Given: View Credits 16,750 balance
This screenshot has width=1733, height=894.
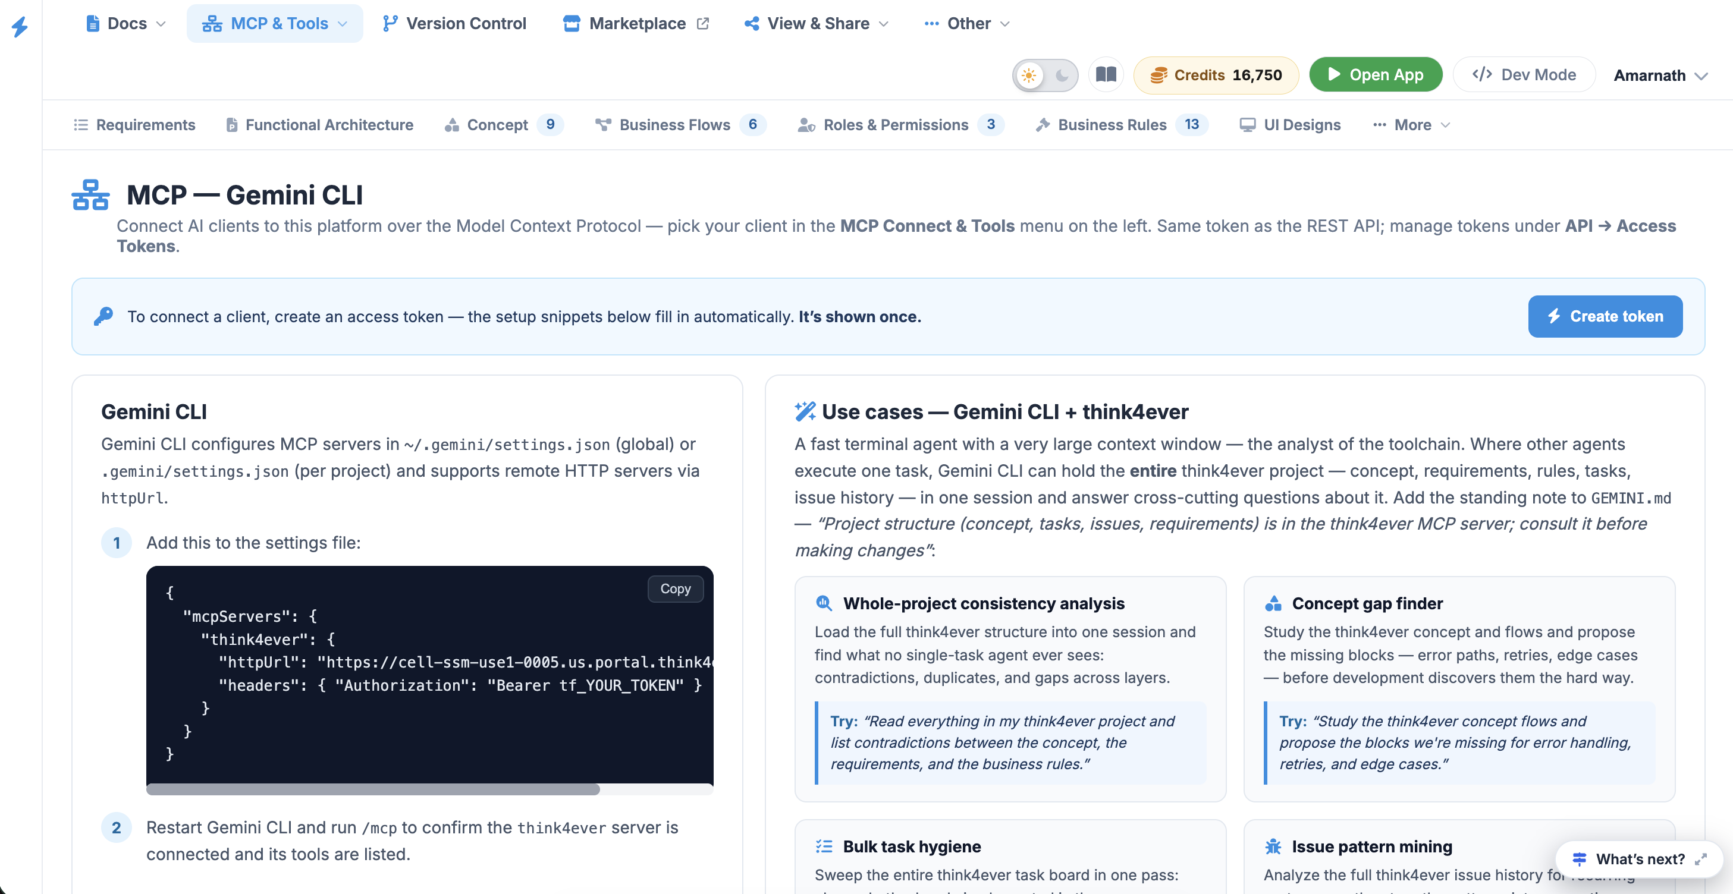Looking at the screenshot, I should point(1216,75).
